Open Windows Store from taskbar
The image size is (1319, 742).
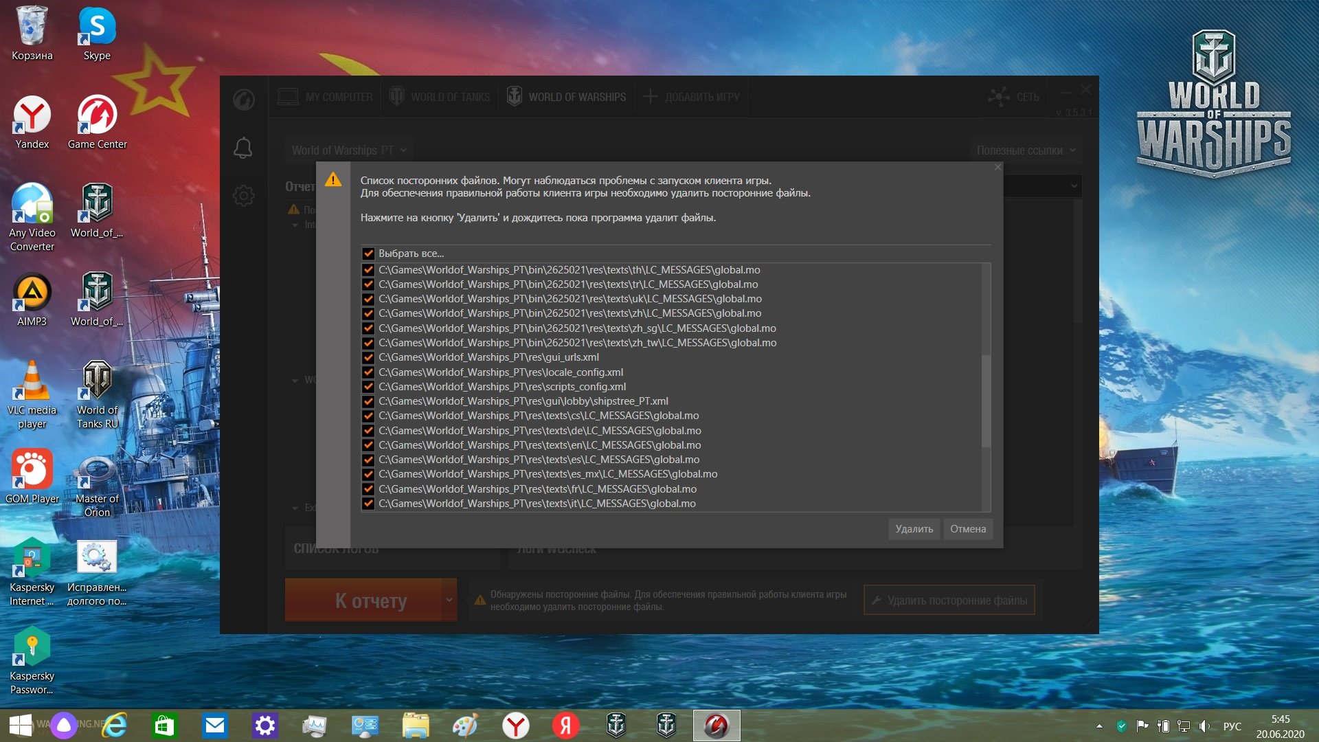(x=164, y=726)
